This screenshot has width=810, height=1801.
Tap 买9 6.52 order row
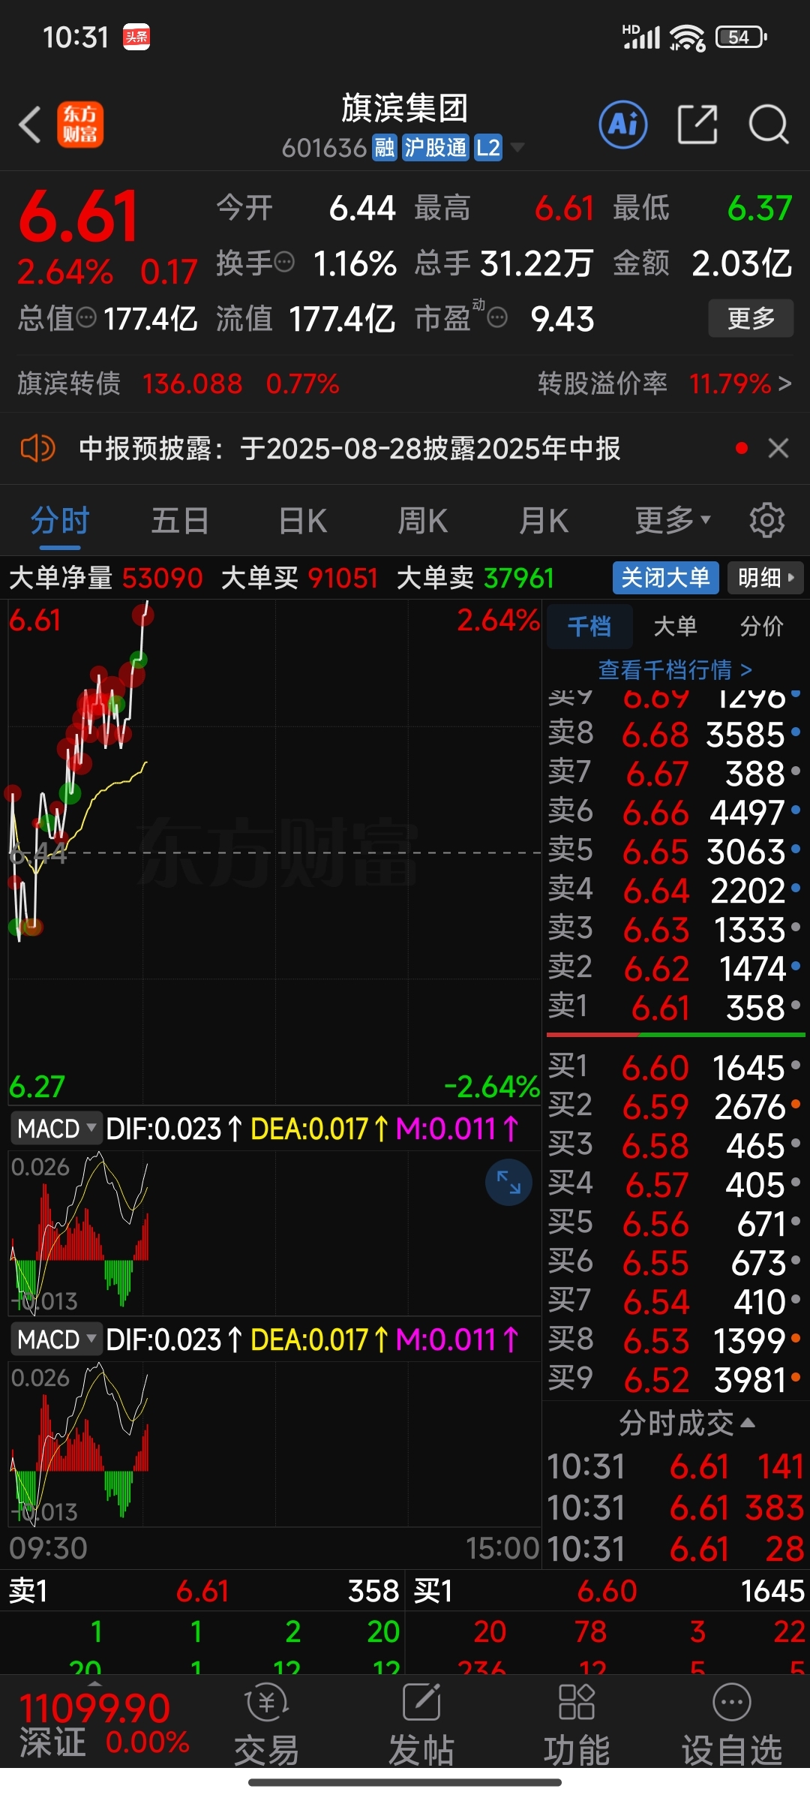(x=674, y=1379)
